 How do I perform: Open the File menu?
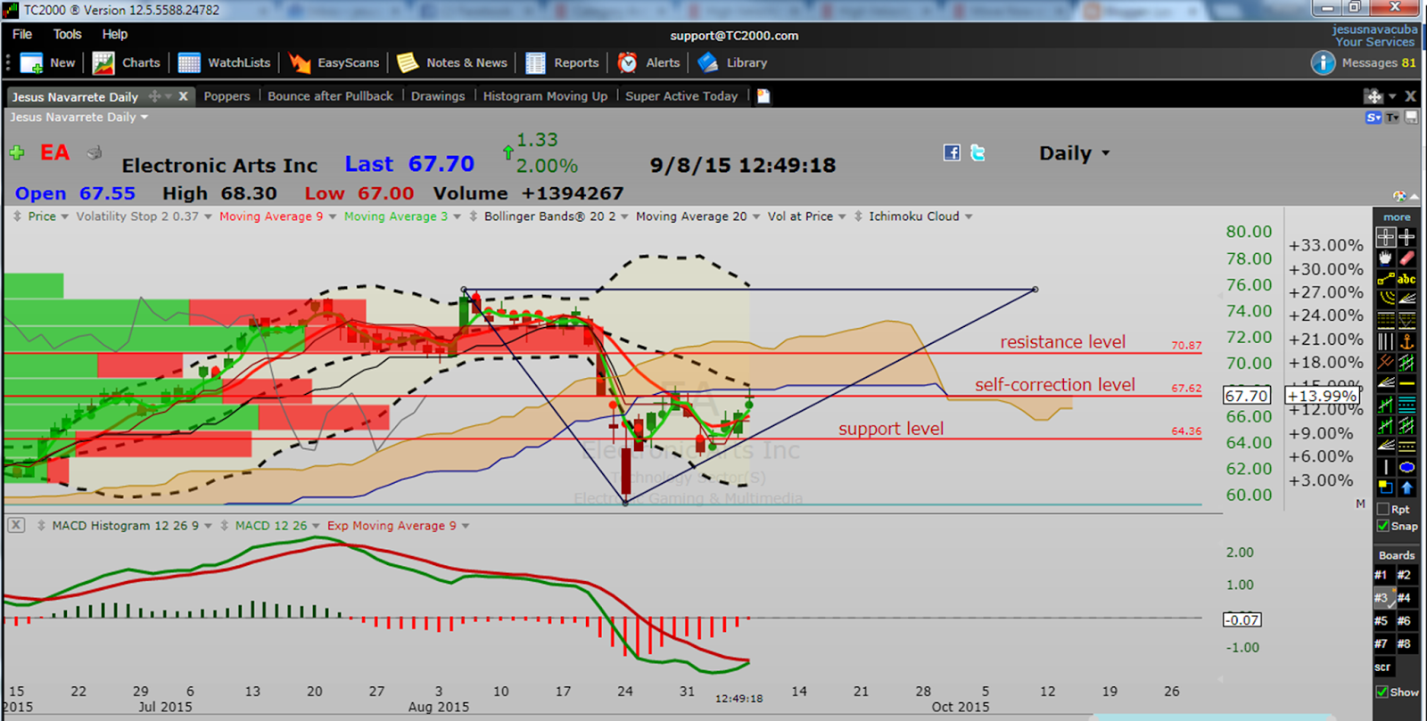[22, 34]
